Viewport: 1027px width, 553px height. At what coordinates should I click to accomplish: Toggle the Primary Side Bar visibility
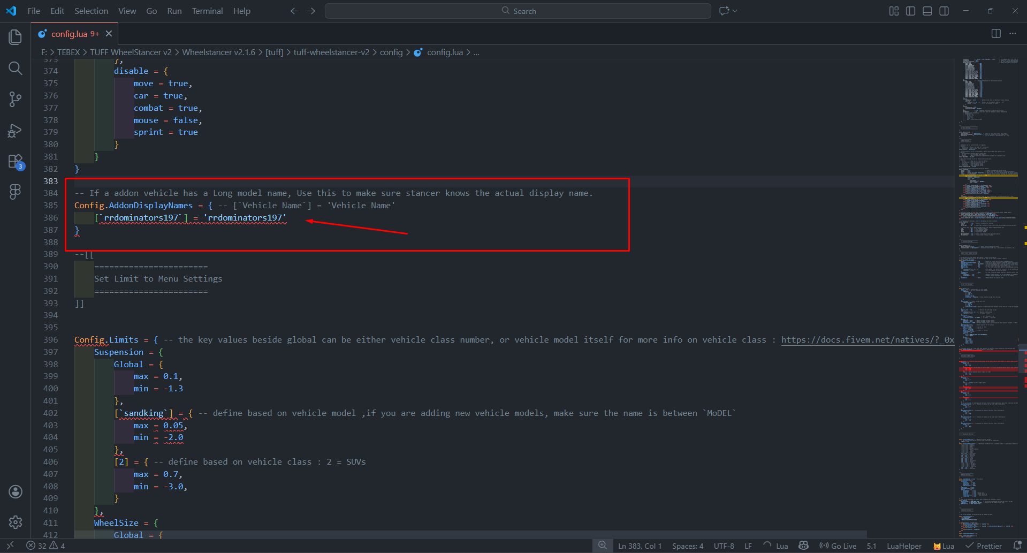(x=910, y=11)
